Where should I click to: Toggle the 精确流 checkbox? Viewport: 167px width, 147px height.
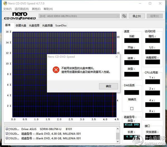pos(132,109)
